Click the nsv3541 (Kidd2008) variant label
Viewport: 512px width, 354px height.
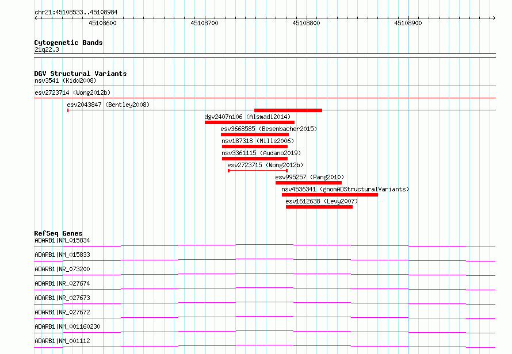pyautogui.click(x=66, y=80)
